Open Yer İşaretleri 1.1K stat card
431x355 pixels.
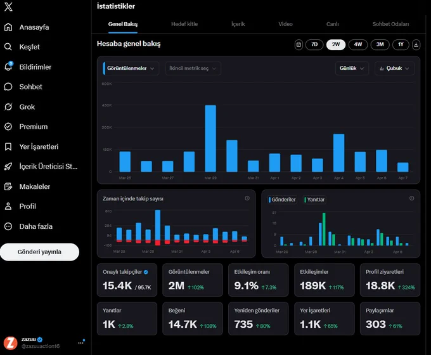pyautogui.click(x=325, y=319)
